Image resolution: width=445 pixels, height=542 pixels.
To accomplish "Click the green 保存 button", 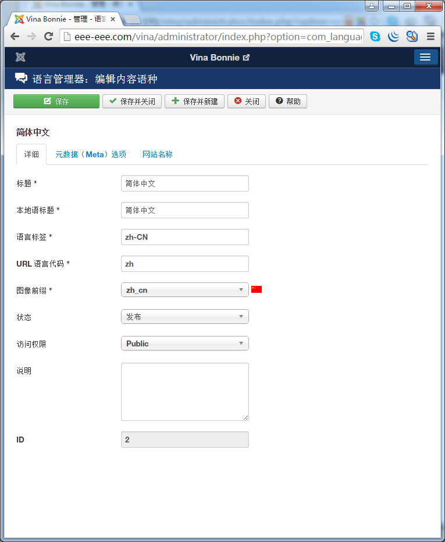I will 56,101.
